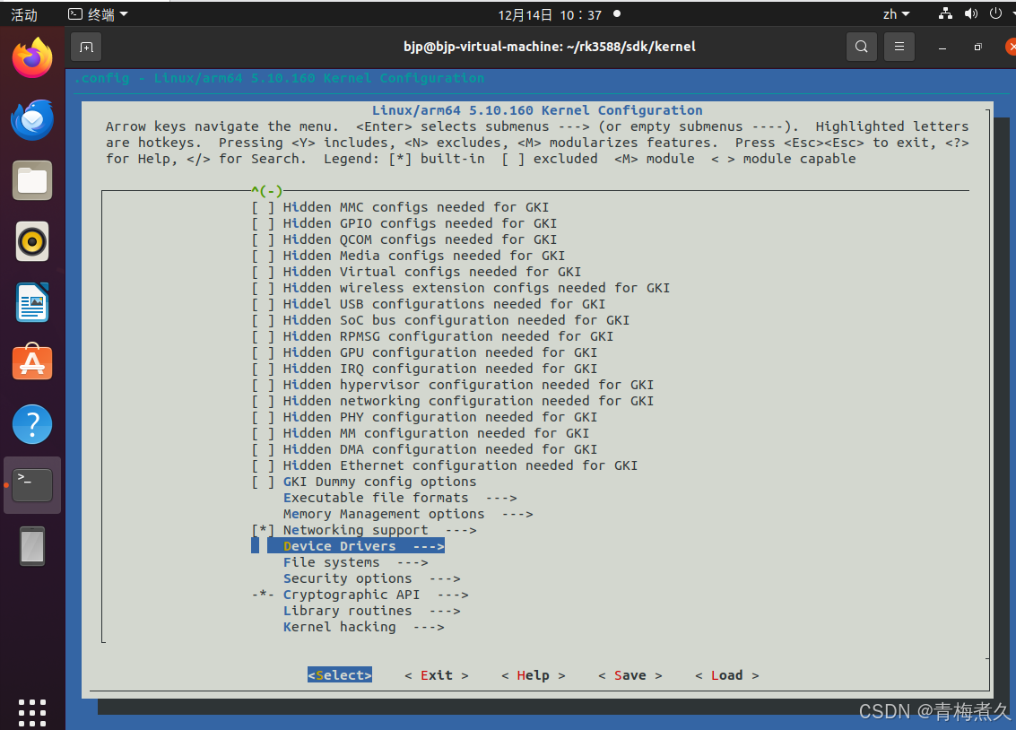The height and width of the screenshot is (730, 1016).
Task: Open the 活动 Activities overview
Action: [24, 14]
